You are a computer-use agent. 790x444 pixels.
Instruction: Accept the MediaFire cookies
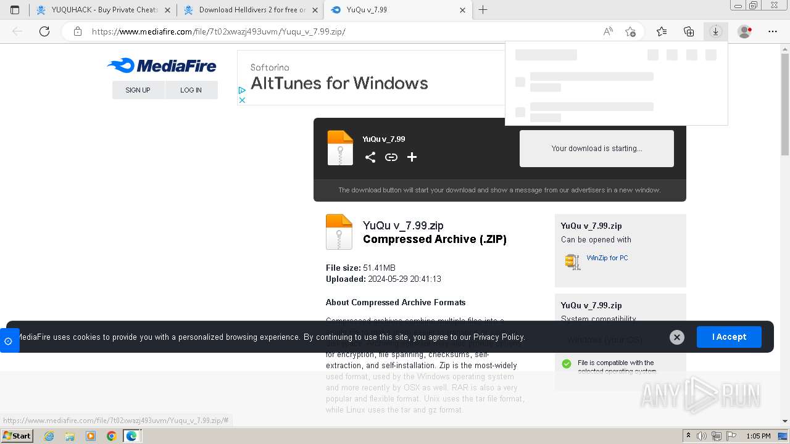729,337
